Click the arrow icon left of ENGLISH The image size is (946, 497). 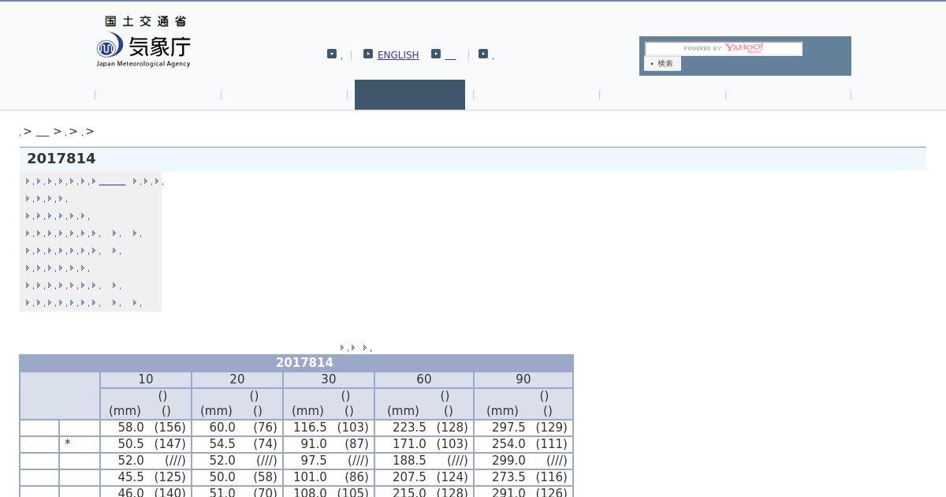point(368,54)
